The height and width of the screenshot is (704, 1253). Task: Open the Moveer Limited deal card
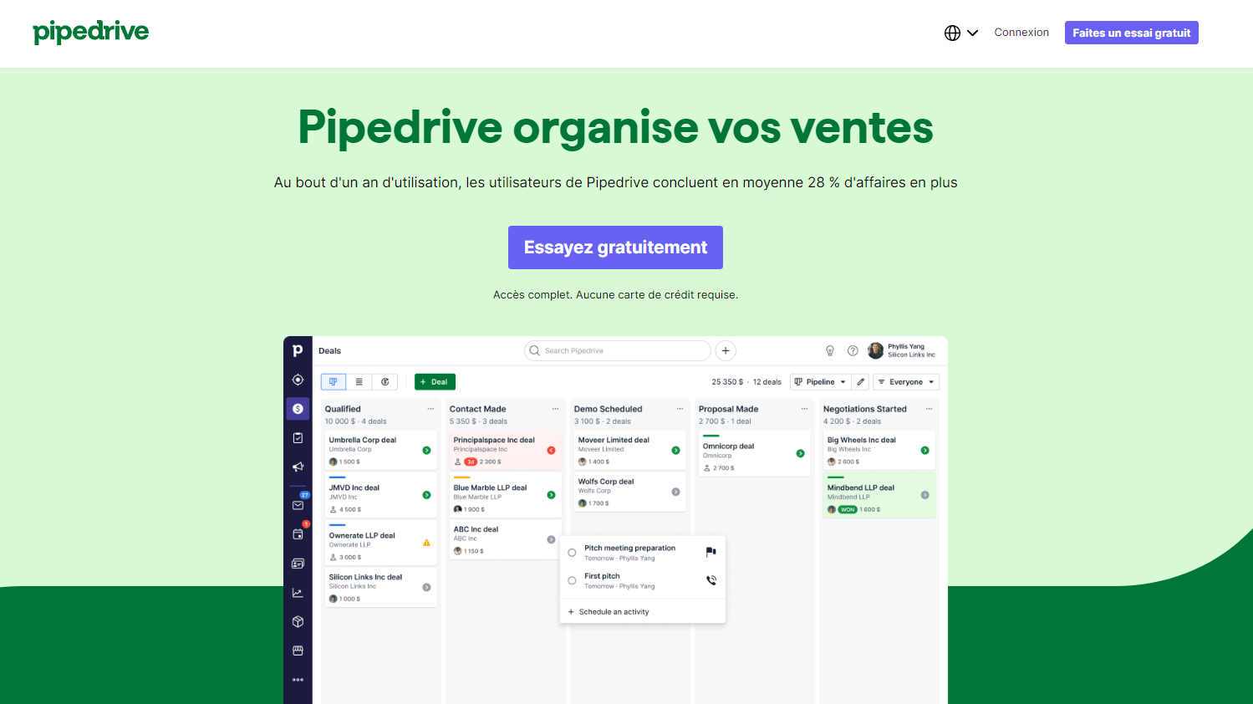pos(629,451)
